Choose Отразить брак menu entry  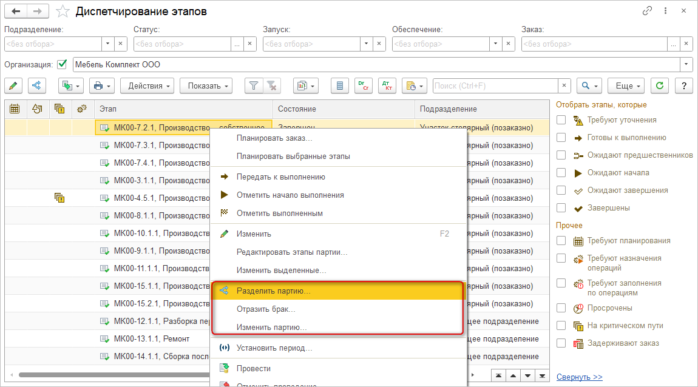pyautogui.click(x=266, y=309)
